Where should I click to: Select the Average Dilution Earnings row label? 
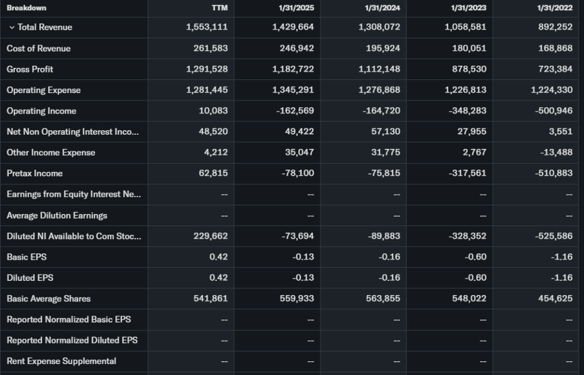[57, 215]
